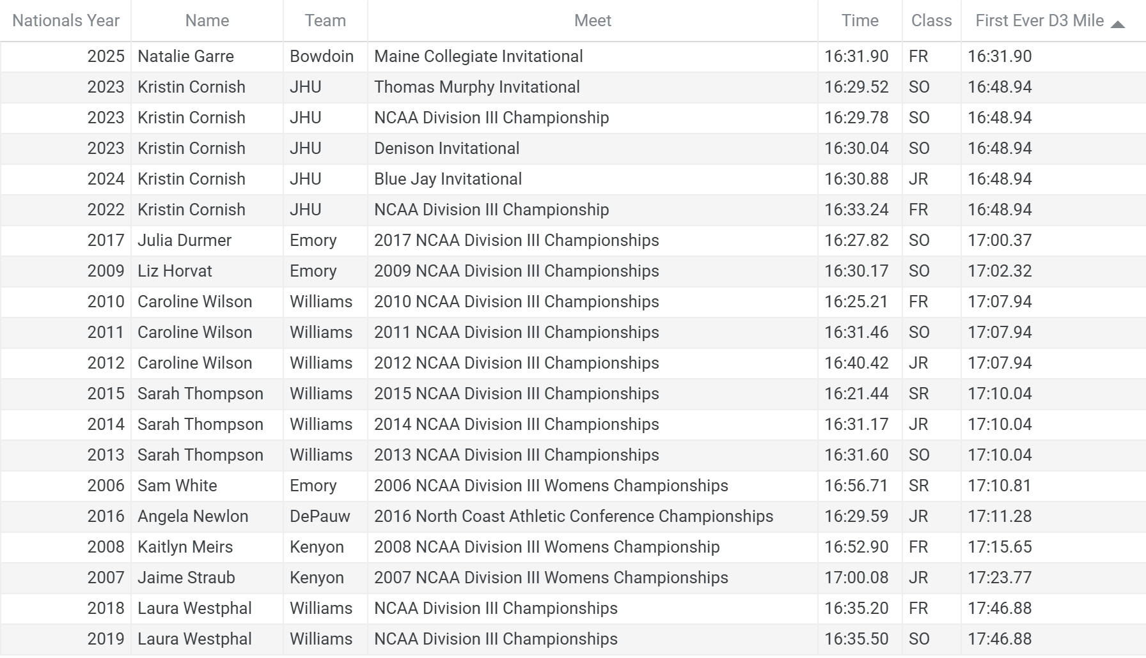The image size is (1146, 658).
Task: Select Natalie Garre name cell
Action: coord(185,56)
